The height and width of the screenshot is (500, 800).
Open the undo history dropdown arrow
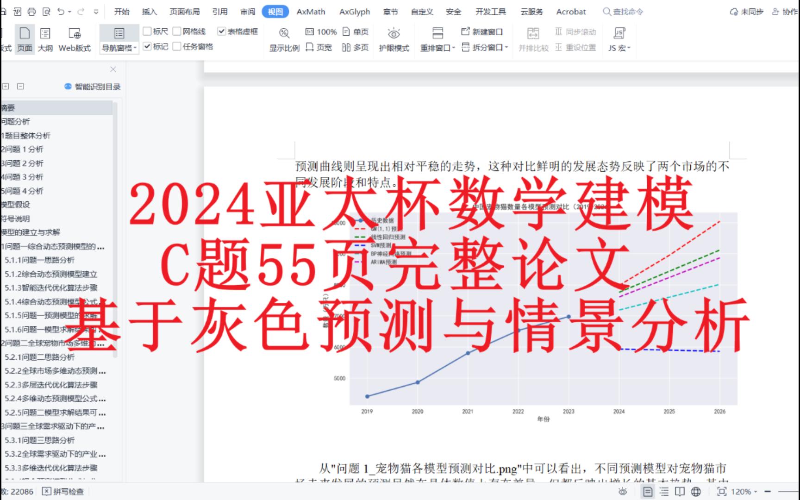(x=70, y=12)
